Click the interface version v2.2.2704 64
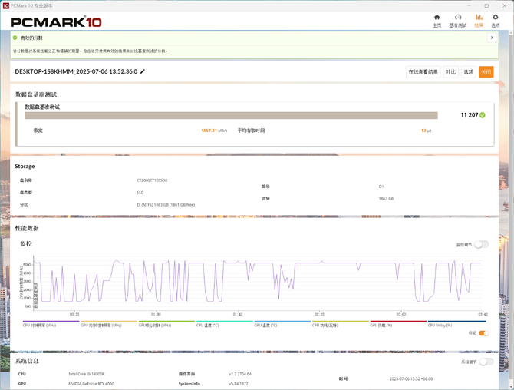 (x=240, y=374)
